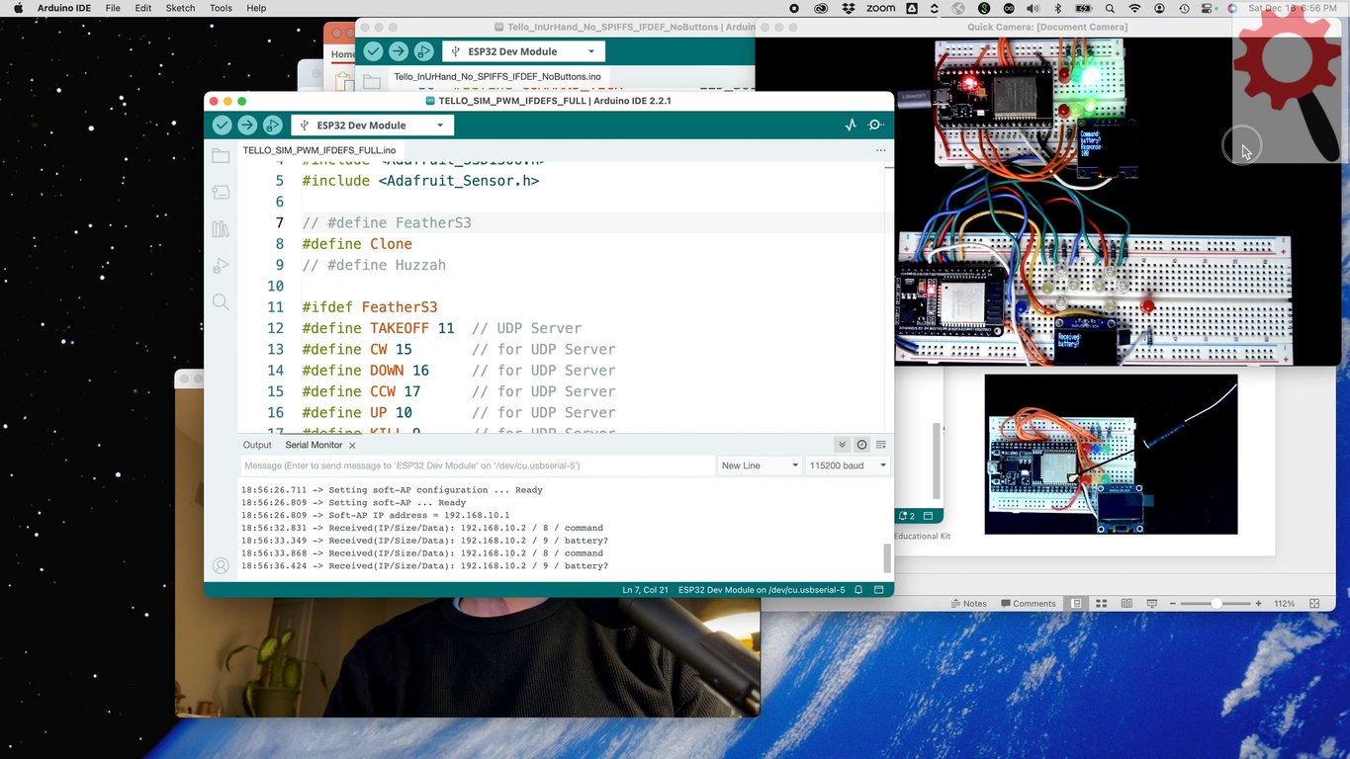Upload sketch using the arrow button

[247, 126]
